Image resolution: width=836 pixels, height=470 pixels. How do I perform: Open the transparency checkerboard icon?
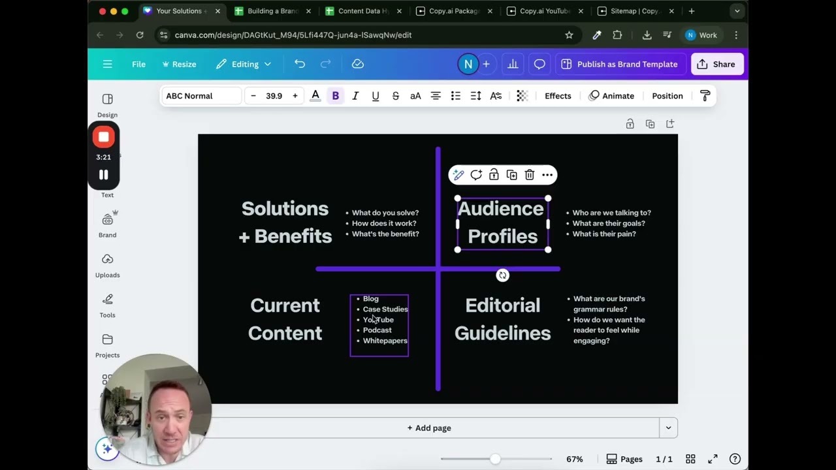[522, 96]
